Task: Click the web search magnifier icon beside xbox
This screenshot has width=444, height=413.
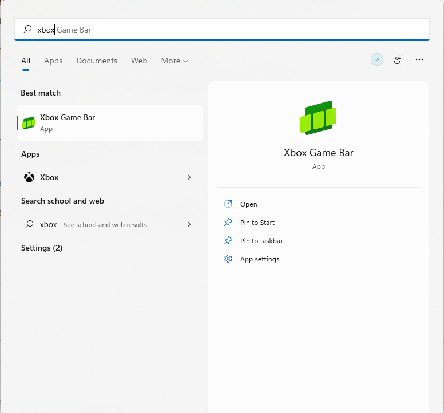Action: [29, 225]
